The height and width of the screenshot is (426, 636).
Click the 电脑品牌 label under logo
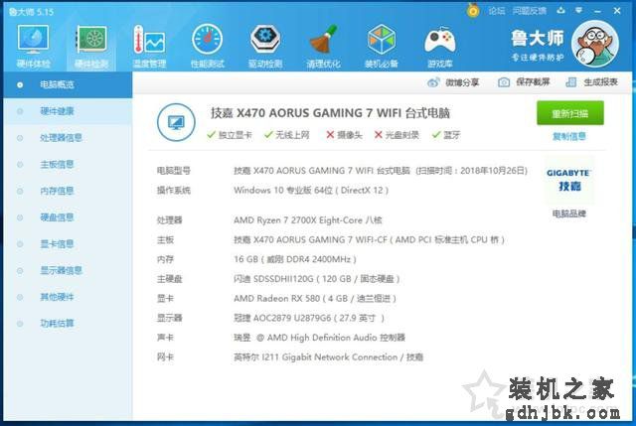click(x=569, y=213)
